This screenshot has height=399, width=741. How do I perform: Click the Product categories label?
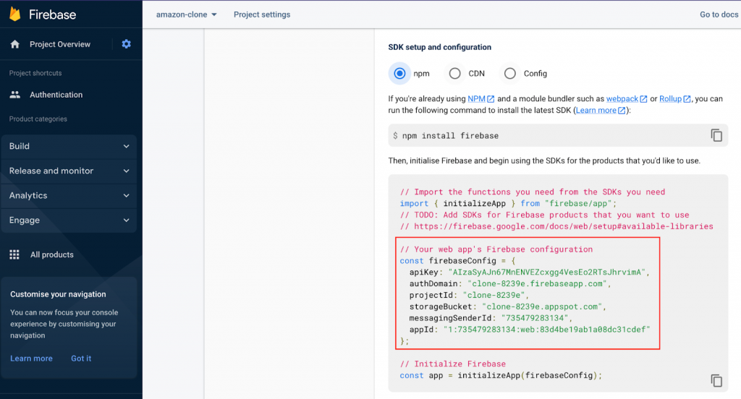[38, 119]
